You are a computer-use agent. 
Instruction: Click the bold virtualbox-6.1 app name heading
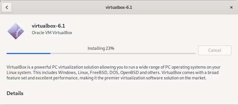48,26
